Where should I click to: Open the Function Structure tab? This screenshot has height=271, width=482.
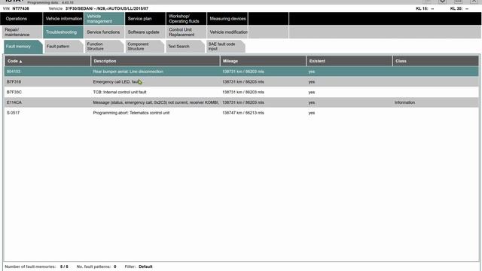(104, 47)
